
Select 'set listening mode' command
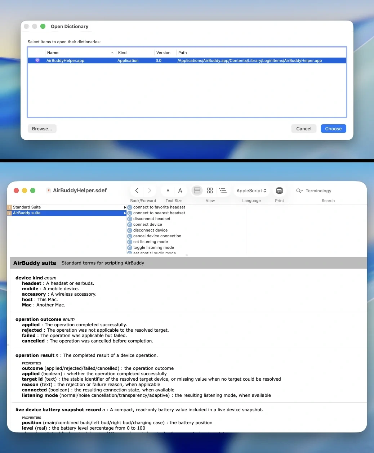pyautogui.click(x=151, y=242)
